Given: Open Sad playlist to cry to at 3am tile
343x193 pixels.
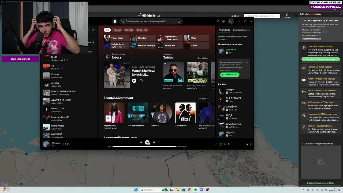Looking at the screenshot, I should (x=117, y=45).
